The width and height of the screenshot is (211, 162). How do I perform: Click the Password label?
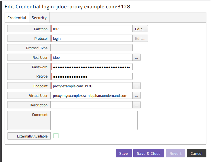point(39,67)
